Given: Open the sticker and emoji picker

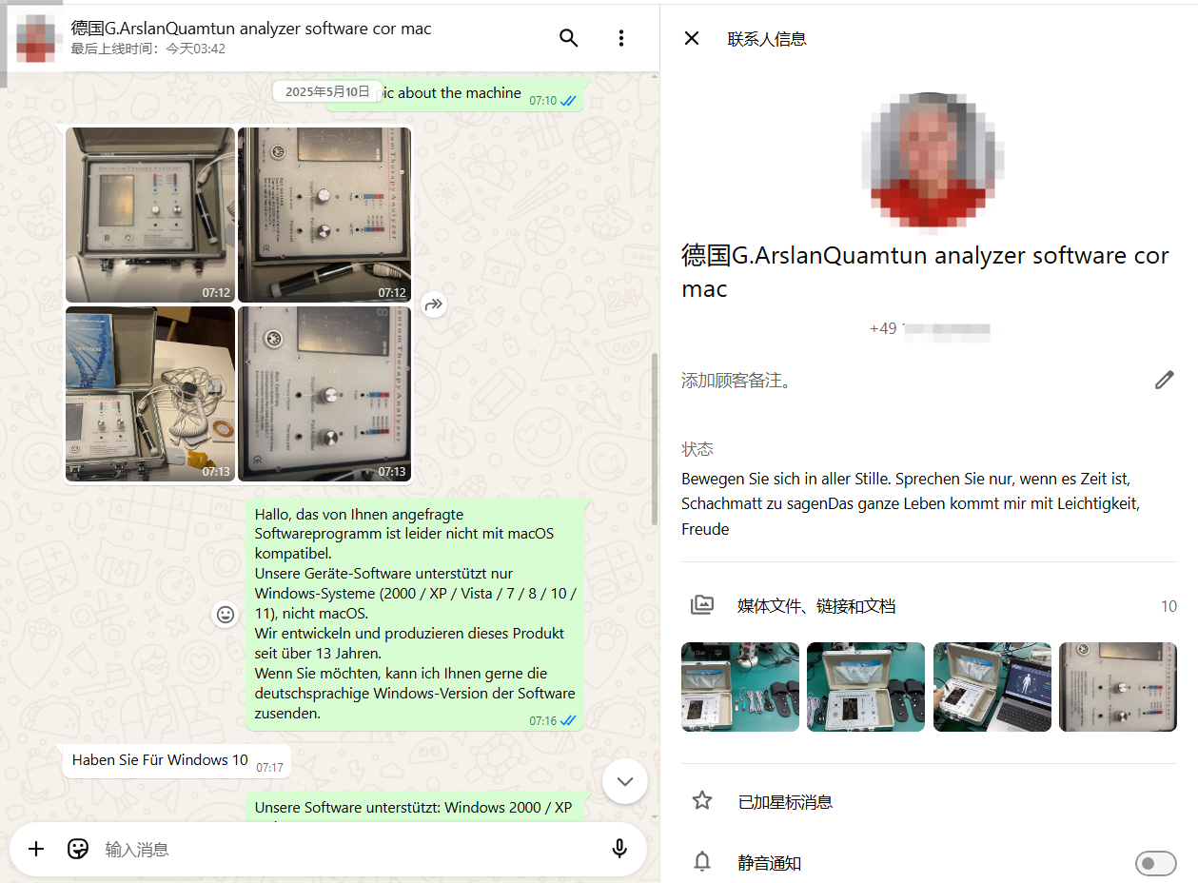Looking at the screenshot, I should pyautogui.click(x=78, y=849).
